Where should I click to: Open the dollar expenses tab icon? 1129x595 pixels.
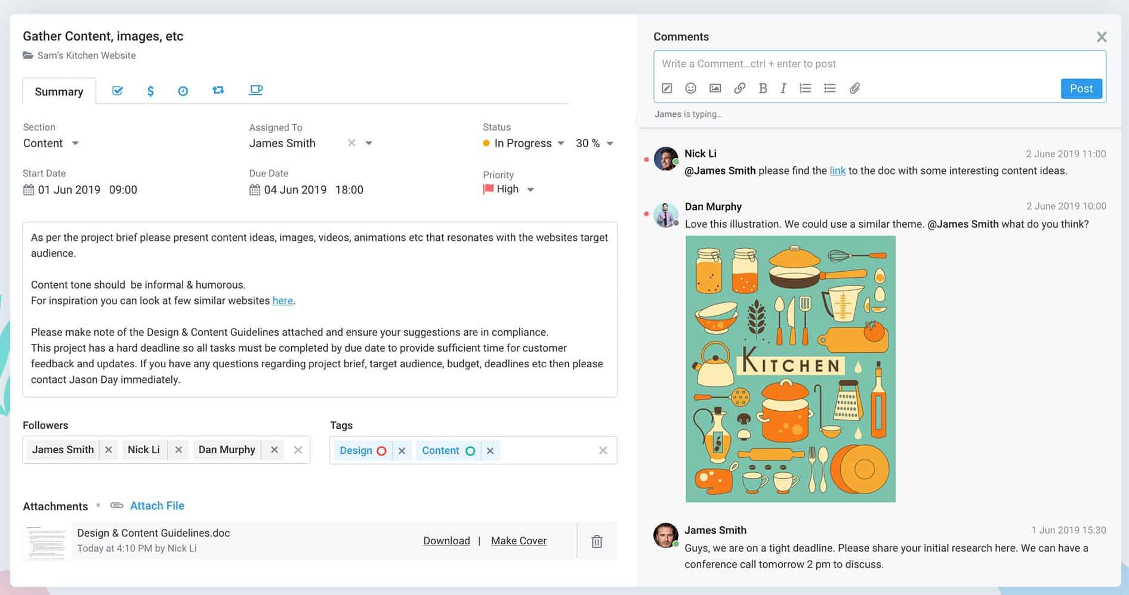150,90
